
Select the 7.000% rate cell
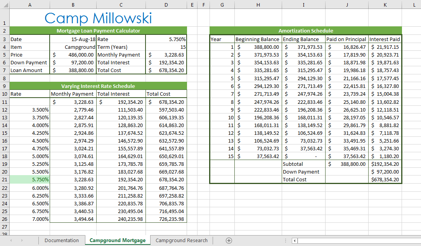click(30, 219)
